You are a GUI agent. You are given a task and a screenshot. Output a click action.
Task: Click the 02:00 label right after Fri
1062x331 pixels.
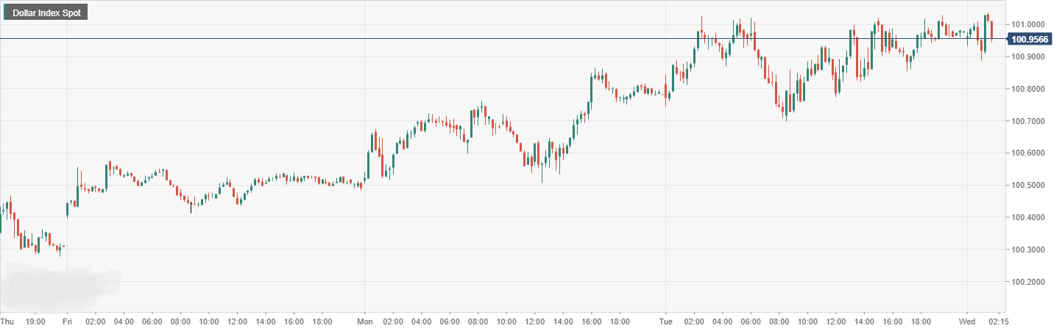96,321
